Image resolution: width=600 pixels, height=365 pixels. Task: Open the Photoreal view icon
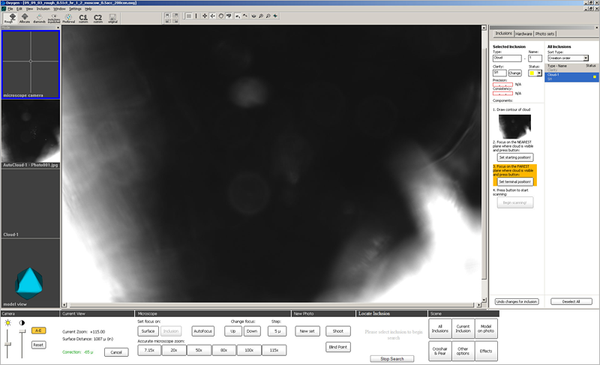tap(69, 19)
